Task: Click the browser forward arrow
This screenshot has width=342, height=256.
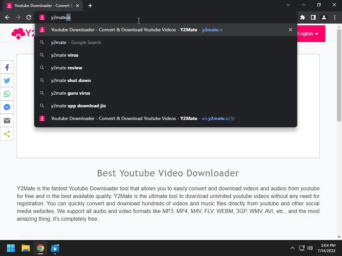Action: 18,17
